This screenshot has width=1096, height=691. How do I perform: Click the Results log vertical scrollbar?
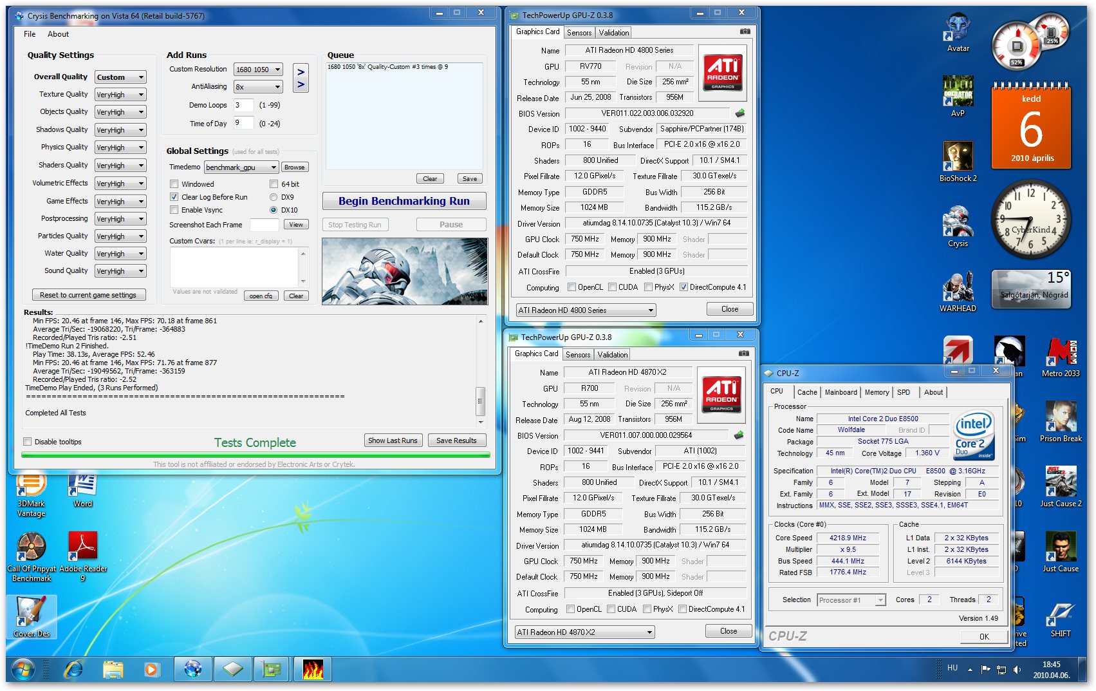(x=480, y=371)
